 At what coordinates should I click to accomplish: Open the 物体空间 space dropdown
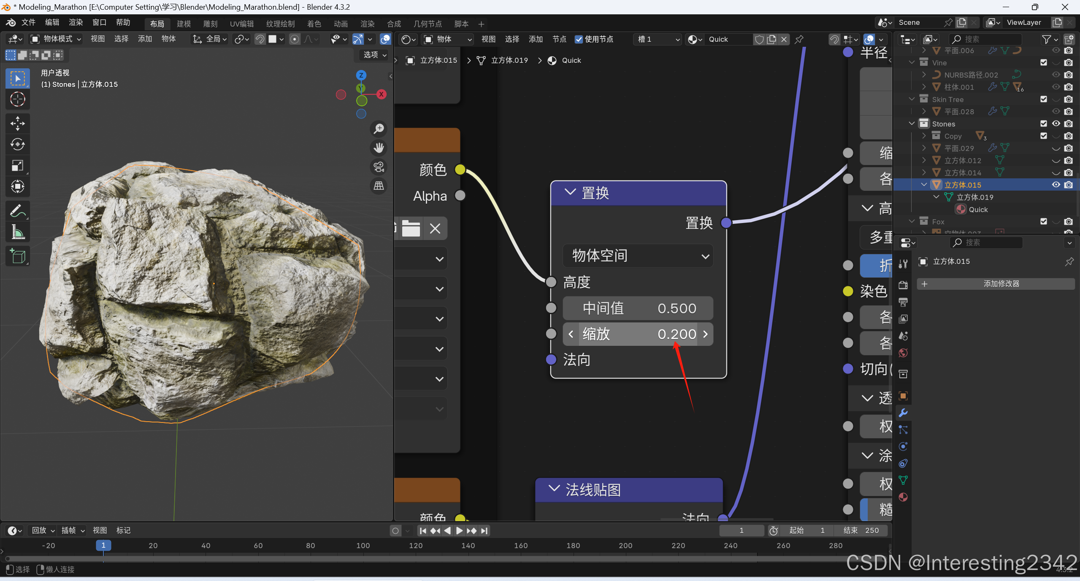(x=638, y=256)
